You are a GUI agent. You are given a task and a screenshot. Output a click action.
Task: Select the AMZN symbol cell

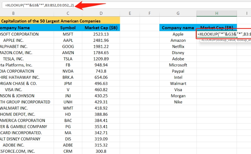click(x=68, y=52)
